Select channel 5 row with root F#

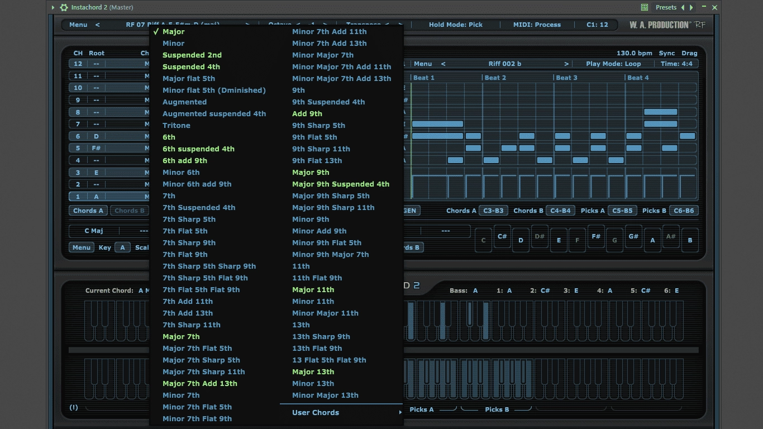109,148
